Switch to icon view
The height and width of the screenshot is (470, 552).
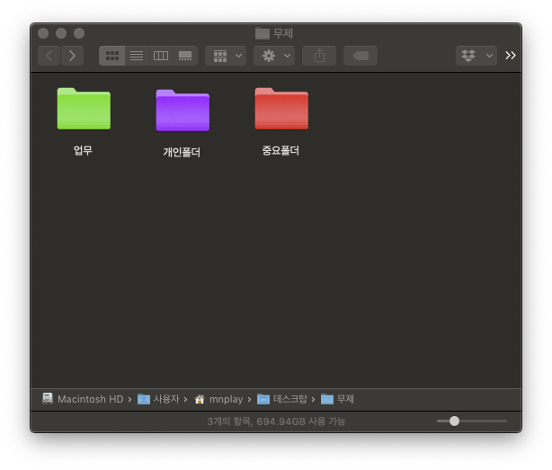click(x=112, y=56)
